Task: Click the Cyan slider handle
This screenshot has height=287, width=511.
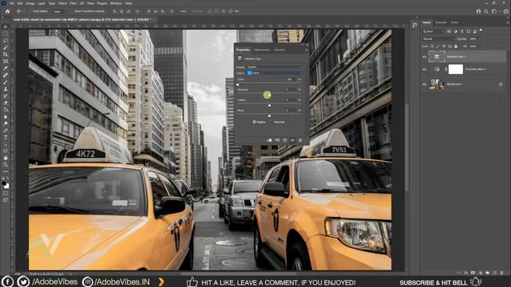Action: click(x=238, y=85)
